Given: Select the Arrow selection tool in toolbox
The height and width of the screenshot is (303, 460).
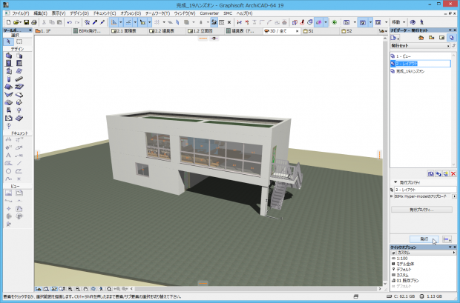Looking at the screenshot, I should [8, 41].
